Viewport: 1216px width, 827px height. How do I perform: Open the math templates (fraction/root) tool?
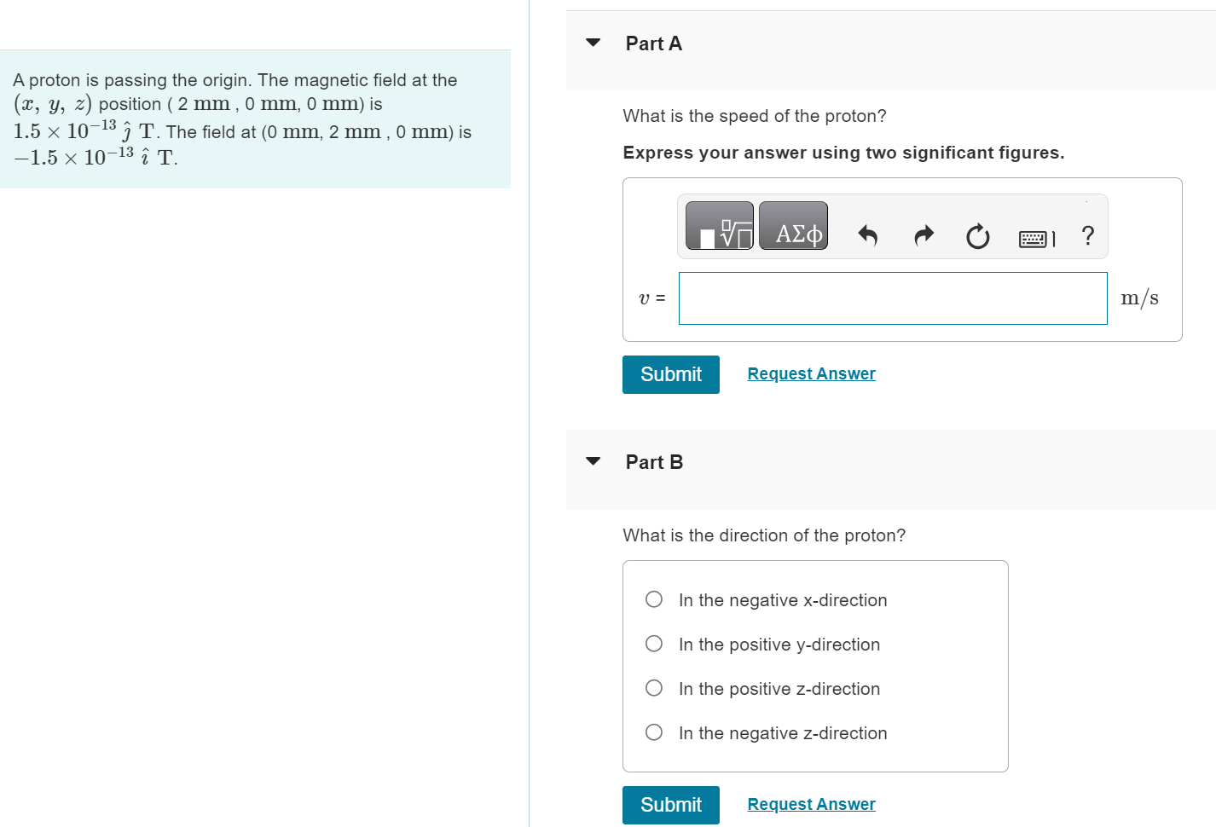coord(719,226)
